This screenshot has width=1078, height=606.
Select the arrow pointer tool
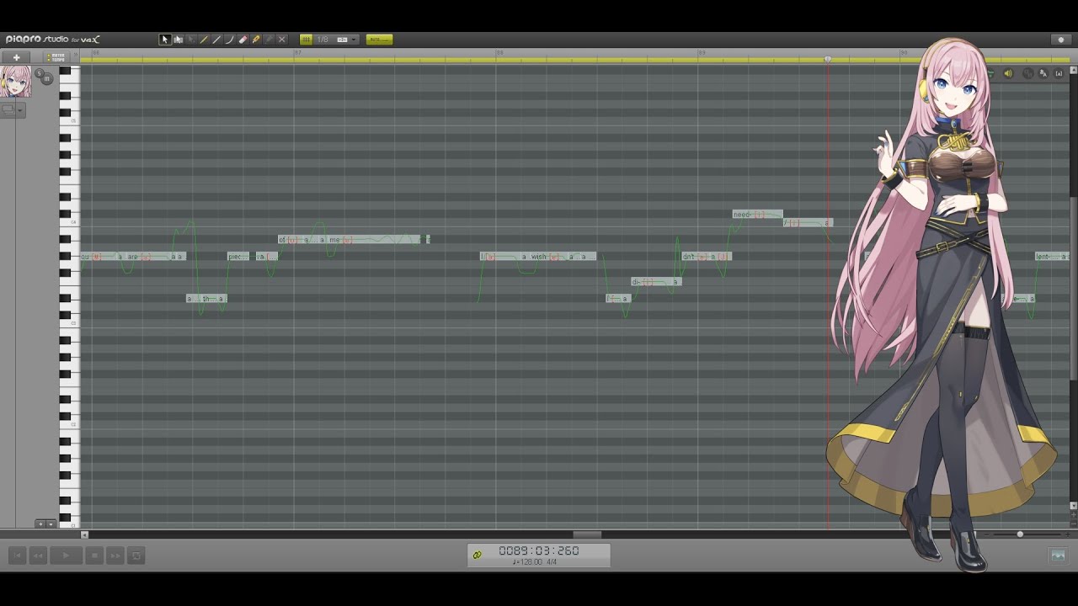pos(165,40)
